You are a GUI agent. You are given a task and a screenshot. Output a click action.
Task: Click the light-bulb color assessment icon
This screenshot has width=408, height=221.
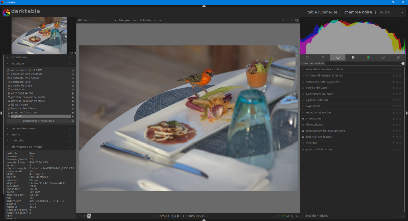[x=278, y=216]
